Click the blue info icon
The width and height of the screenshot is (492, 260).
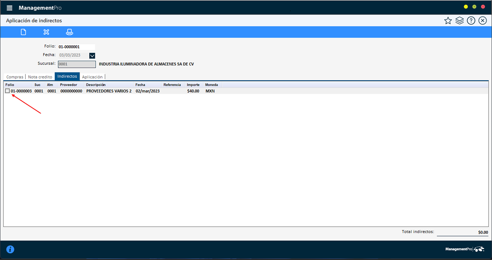10,249
